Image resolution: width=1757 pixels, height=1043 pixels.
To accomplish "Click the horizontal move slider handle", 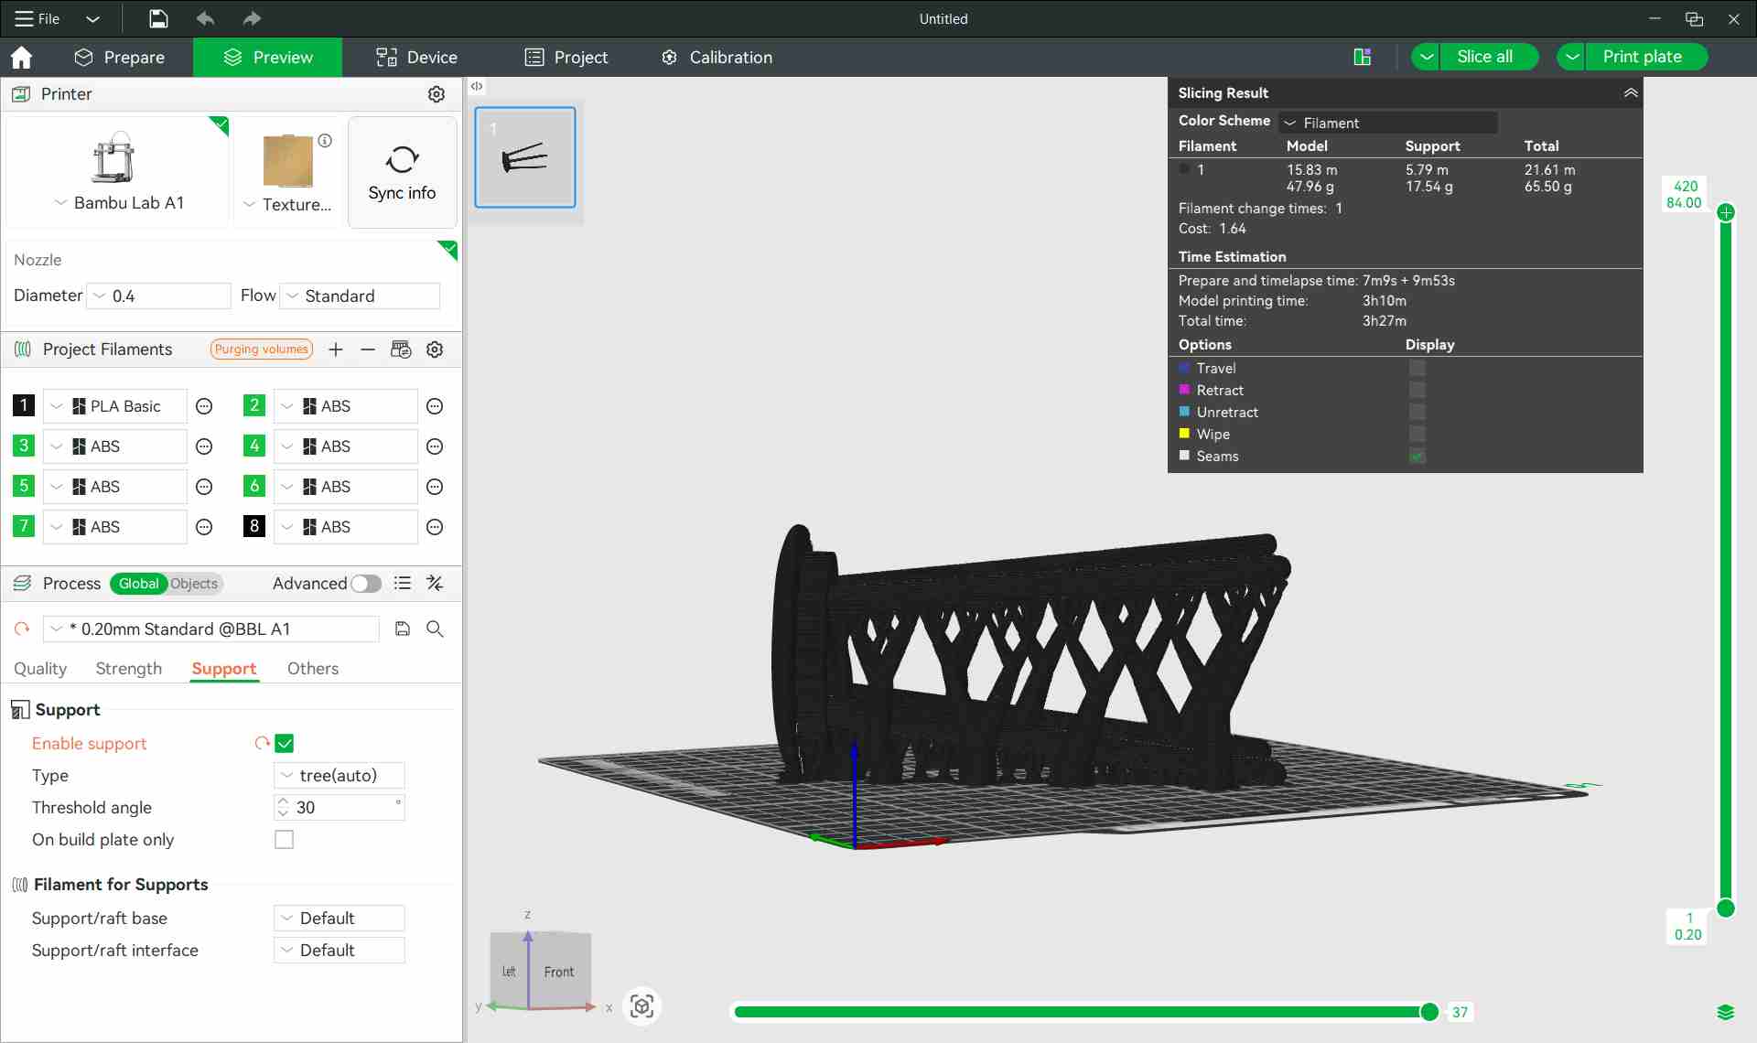I will [1428, 1012].
